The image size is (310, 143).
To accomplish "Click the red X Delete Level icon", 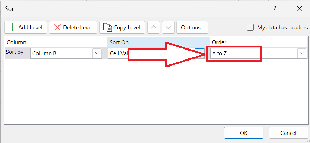I will pyautogui.click(x=57, y=27).
